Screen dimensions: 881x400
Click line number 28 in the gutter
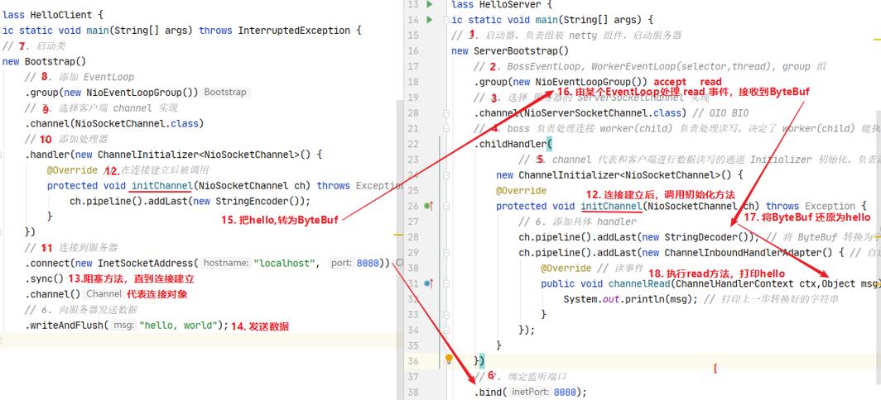412,236
